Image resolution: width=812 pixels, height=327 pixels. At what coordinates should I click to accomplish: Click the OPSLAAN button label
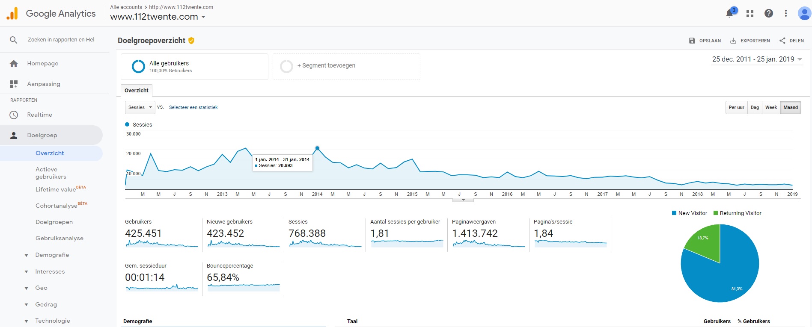pos(710,41)
